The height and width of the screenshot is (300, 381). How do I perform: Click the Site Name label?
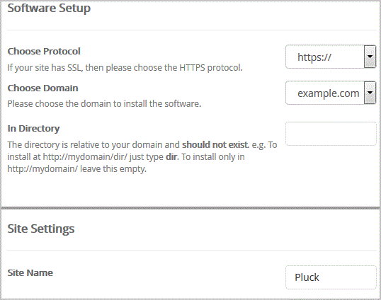[30, 272]
